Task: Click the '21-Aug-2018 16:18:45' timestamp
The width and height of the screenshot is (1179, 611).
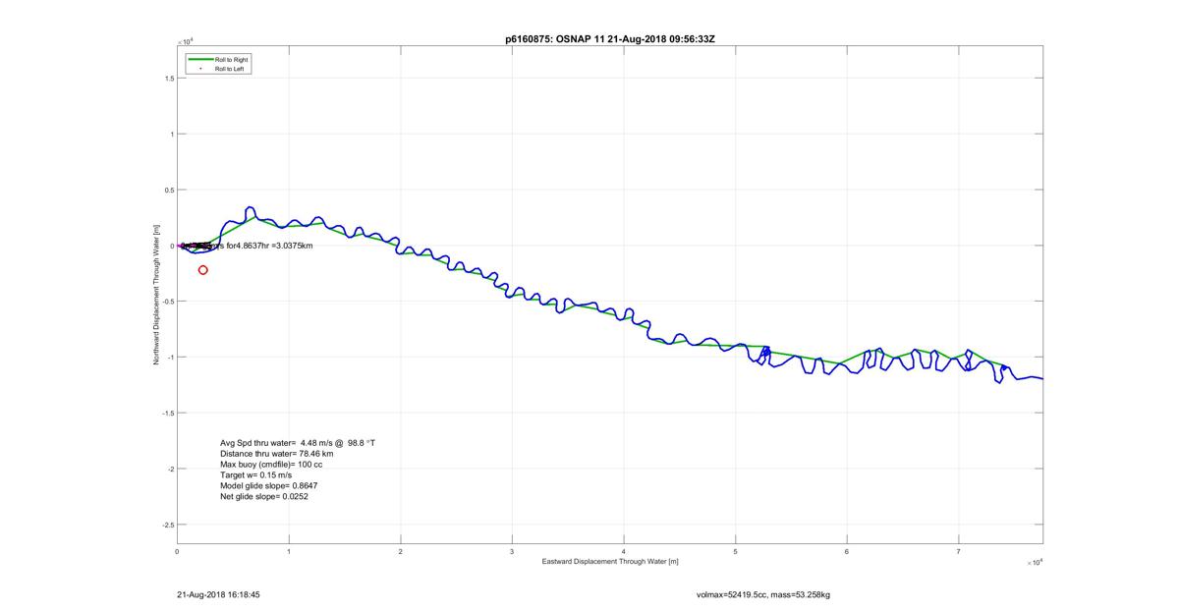Action: point(218,594)
